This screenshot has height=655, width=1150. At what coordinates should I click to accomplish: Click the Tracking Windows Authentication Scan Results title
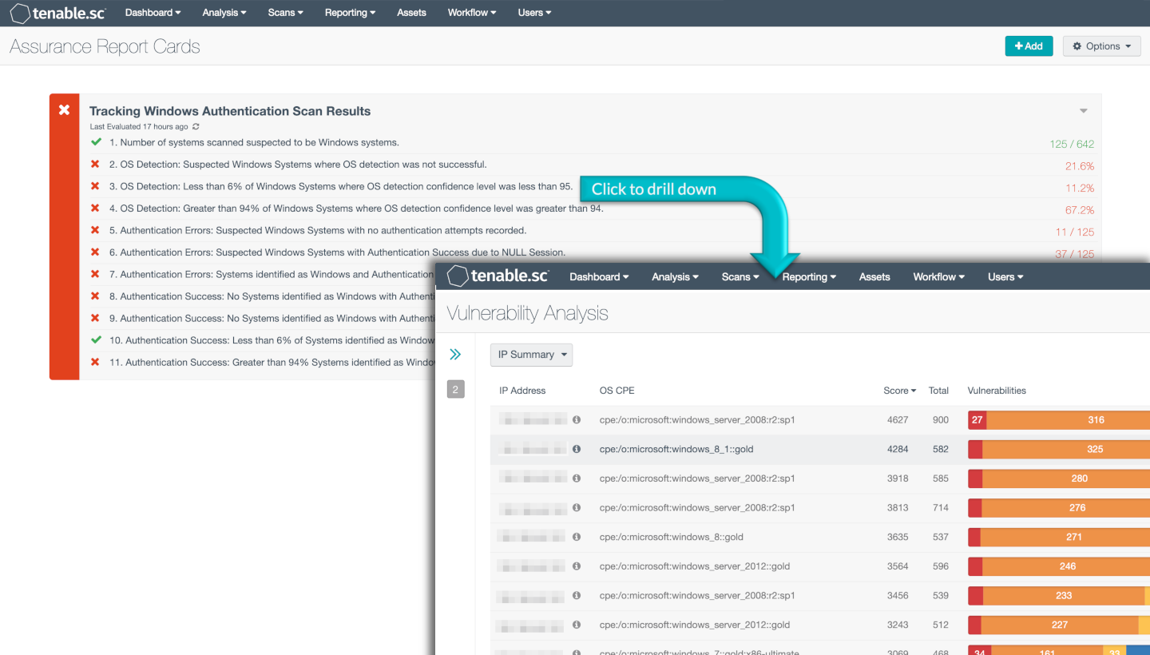(x=230, y=111)
